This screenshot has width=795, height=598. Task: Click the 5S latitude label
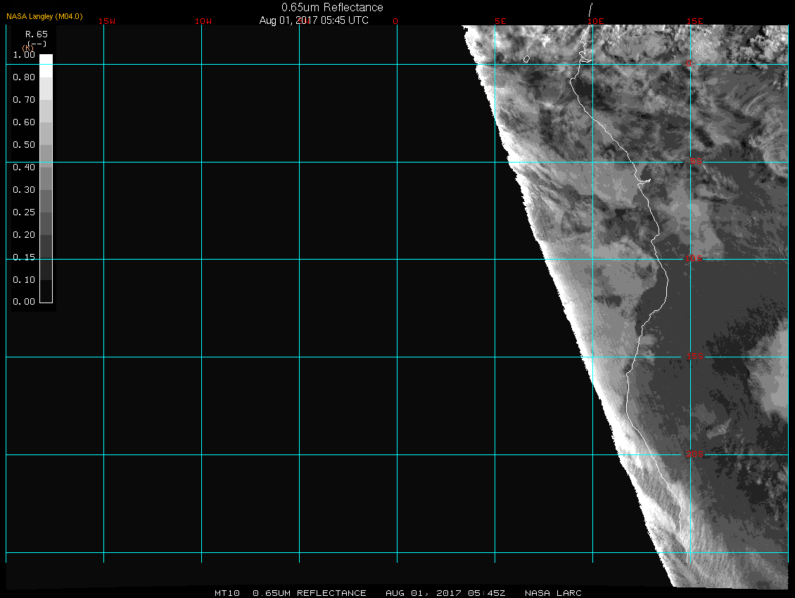694,163
